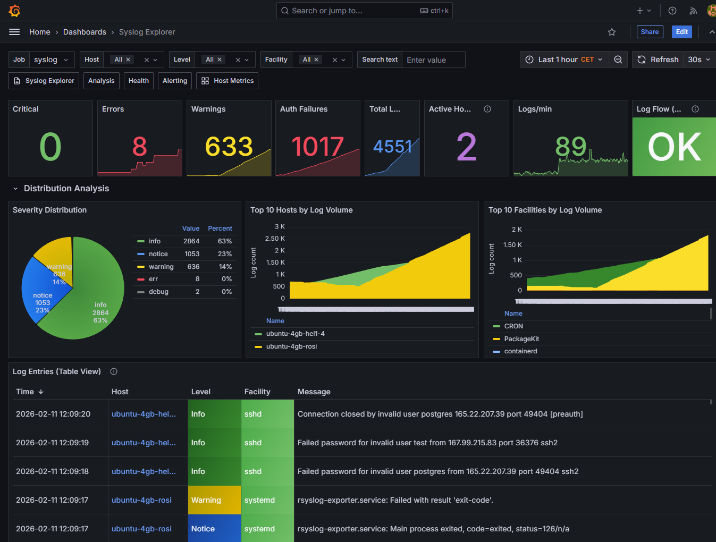The image size is (716, 542).
Task: Star the Syslog Explorer dashboard
Action: (x=611, y=32)
